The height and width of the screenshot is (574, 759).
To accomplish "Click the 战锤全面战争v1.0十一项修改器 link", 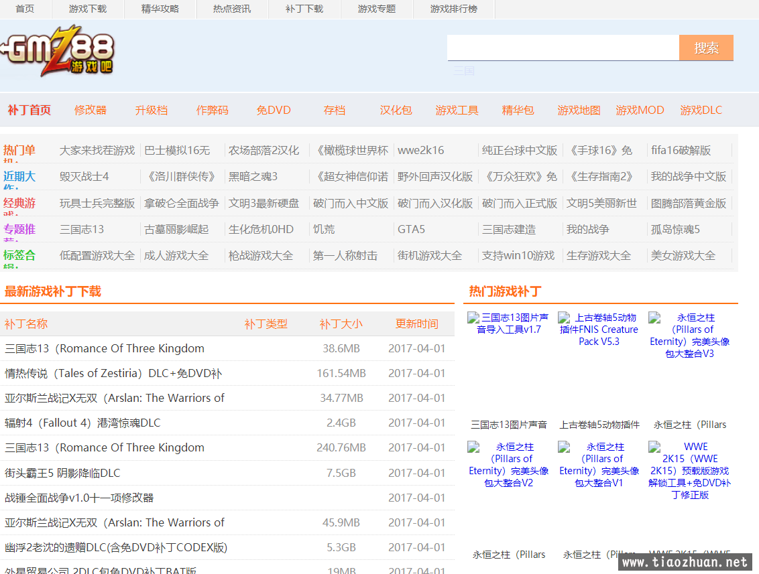I will 79,498.
